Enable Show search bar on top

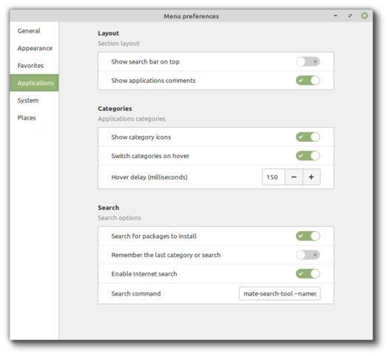[x=308, y=61]
